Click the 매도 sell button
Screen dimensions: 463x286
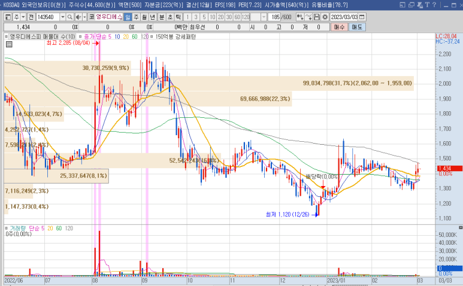(357, 27)
